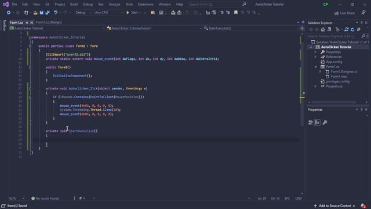Viewport: 371px width, 209px height.
Task: Click the Solution Explorer horizontal scrollbar
Action: point(333,102)
